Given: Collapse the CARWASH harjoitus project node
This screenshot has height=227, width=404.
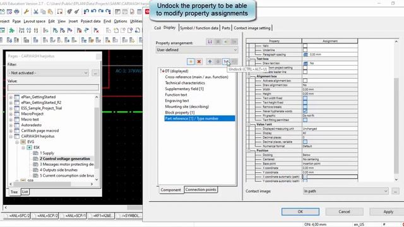Looking at the screenshot, I should pos(11,136).
